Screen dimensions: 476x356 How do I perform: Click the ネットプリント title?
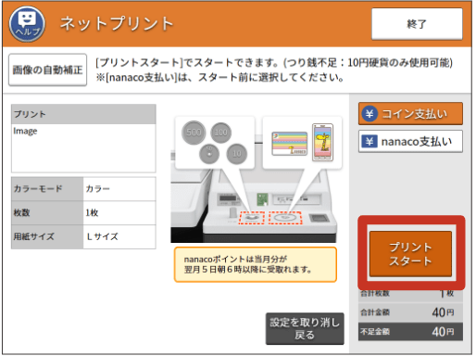pyautogui.click(x=117, y=24)
